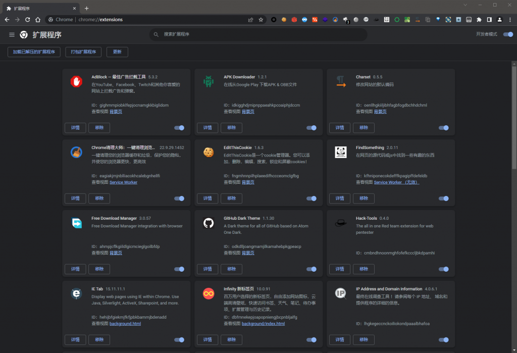The width and height of the screenshot is (517, 353).
Task: Click the green grid extension toolbar icon
Action: [407, 20]
